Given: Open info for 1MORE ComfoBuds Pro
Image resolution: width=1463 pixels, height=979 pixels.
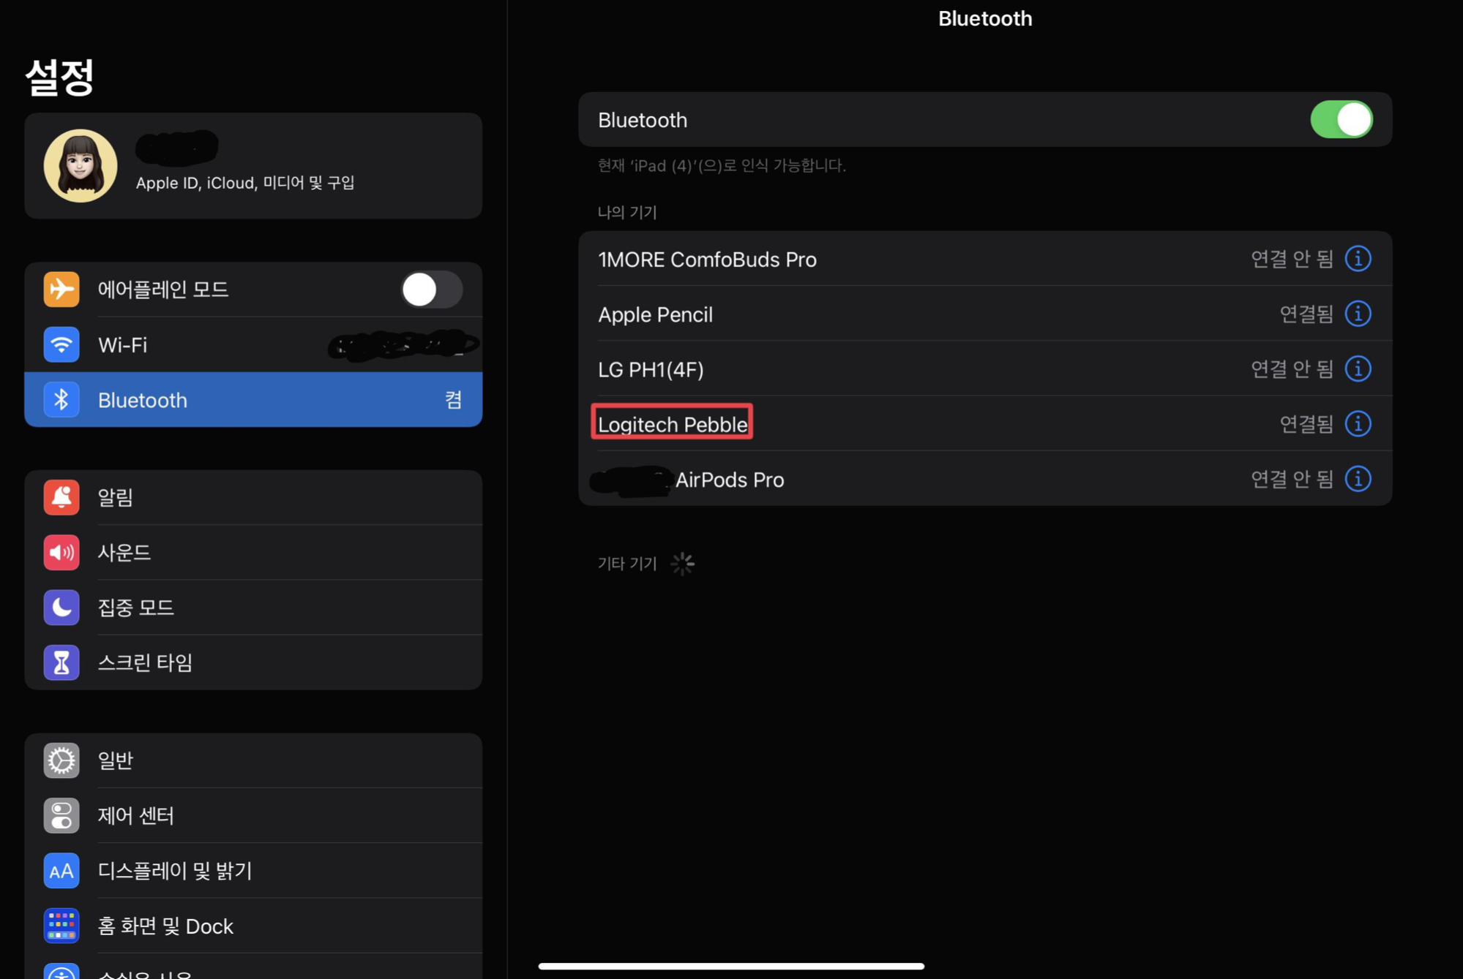Looking at the screenshot, I should [1358, 259].
